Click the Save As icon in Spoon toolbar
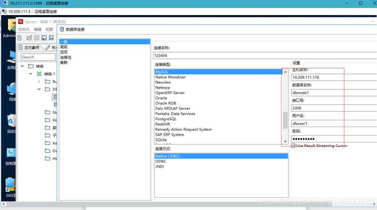This screenshot has width=377, height=210. point(51,38)
